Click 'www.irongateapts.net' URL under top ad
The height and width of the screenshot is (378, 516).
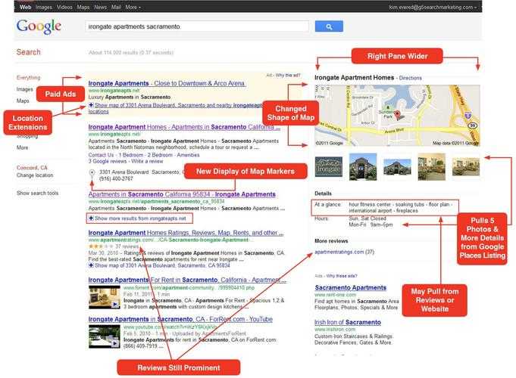pyautogui.click(x=114, y=90)
